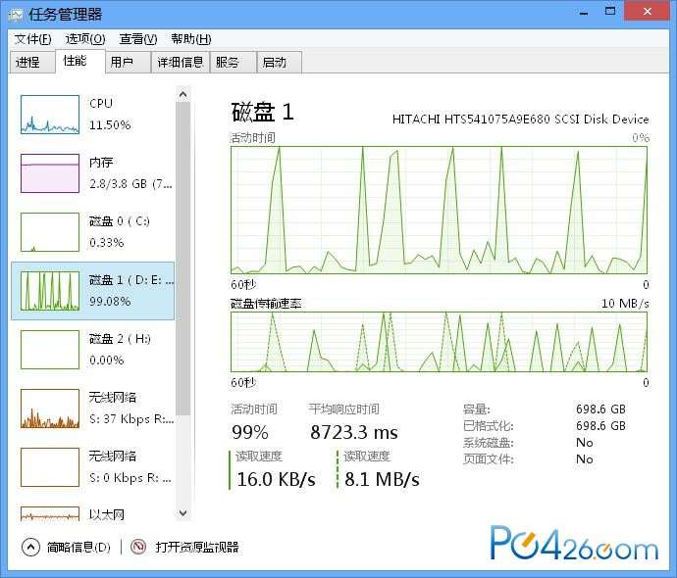Click the HITACHI HTS541075A9E680 device name
This screenshot has width=677, height=578.
coord(520,120)
